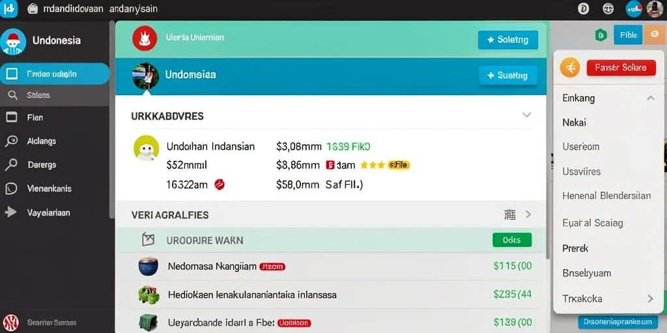The image size is (667, 333).
Task: Click the globe icon in top bar
Action: [x=608, y=8]
